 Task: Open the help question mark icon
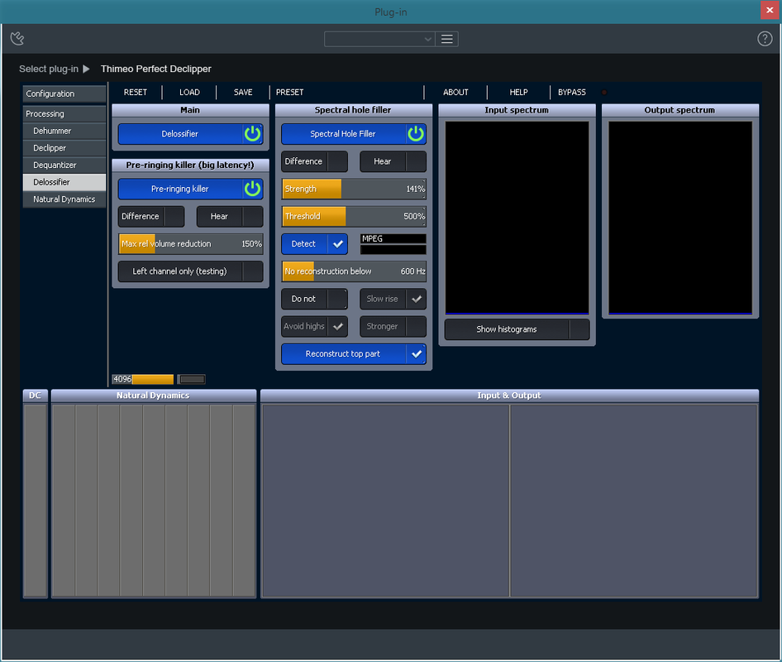point(765,38)
